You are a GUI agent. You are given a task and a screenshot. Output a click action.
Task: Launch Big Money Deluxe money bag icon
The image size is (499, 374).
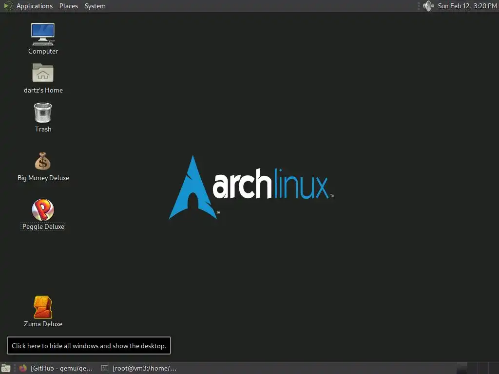pos(43,161)
